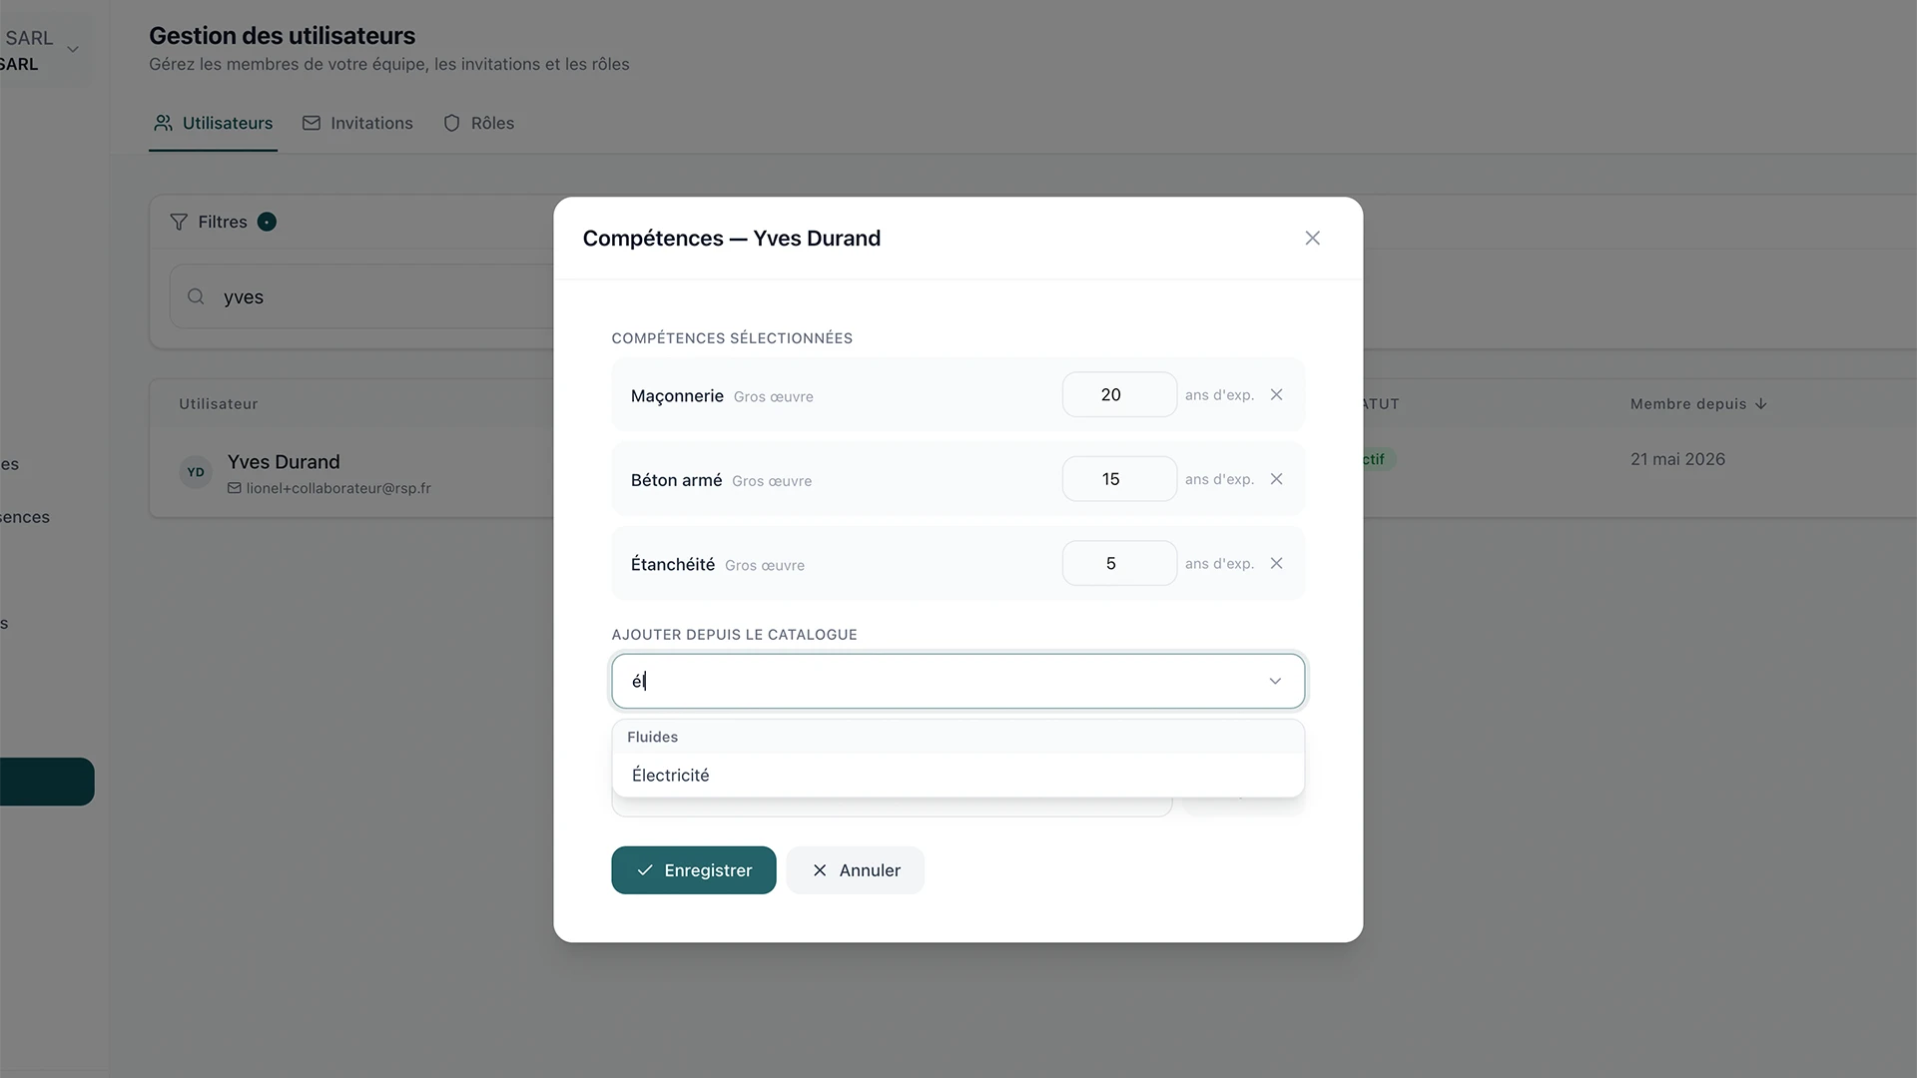Focus the Béton armé experience input
The image size is (1917, 1078).
[x=1119, y=479]
